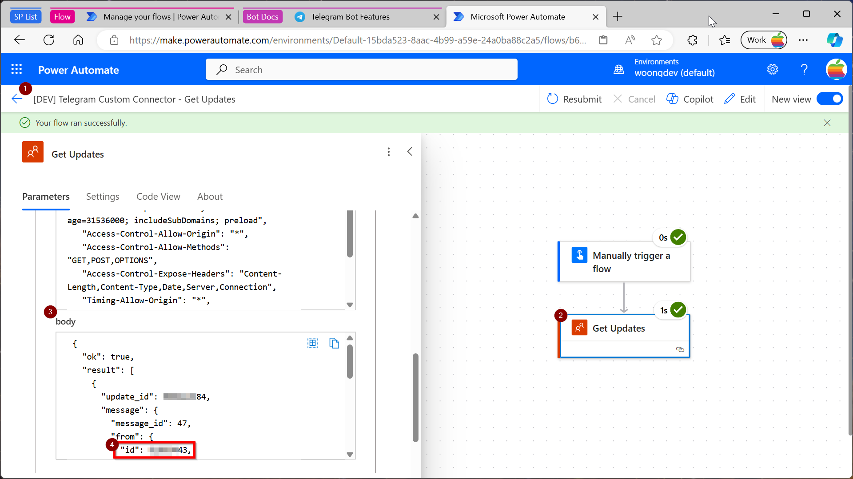Open Copilot in flow toolbar
Image resolution: width=853 pixels, height=479 pixels.
click(x=690, y=99)
